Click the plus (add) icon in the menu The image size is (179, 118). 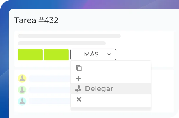point(79,78)
